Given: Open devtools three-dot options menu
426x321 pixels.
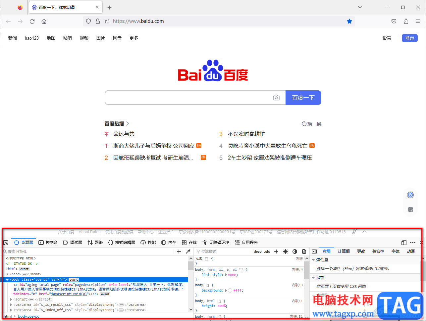Looking at the screenshot, I should [x=413, y=243].
